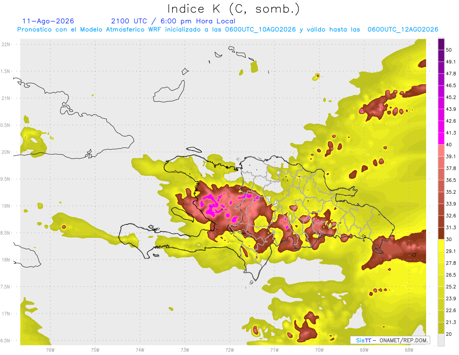Click the latitude label "18N"

(x=5, y=260)
